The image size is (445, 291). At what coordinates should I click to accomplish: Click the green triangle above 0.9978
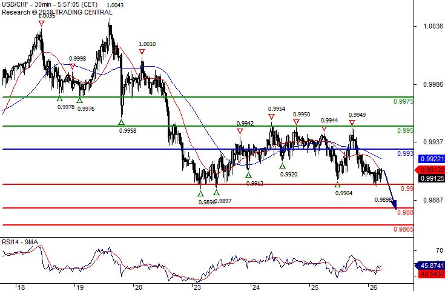(59, 99)
